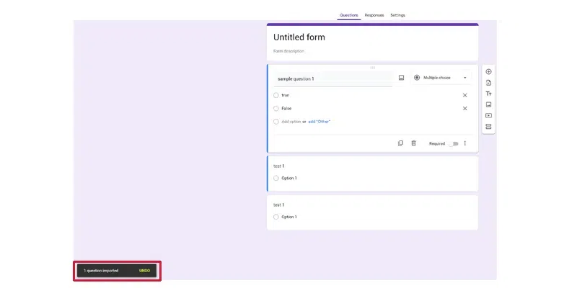Switch to the Responses tab
This screenshot has height=288, width=577.
pos(374,15)
